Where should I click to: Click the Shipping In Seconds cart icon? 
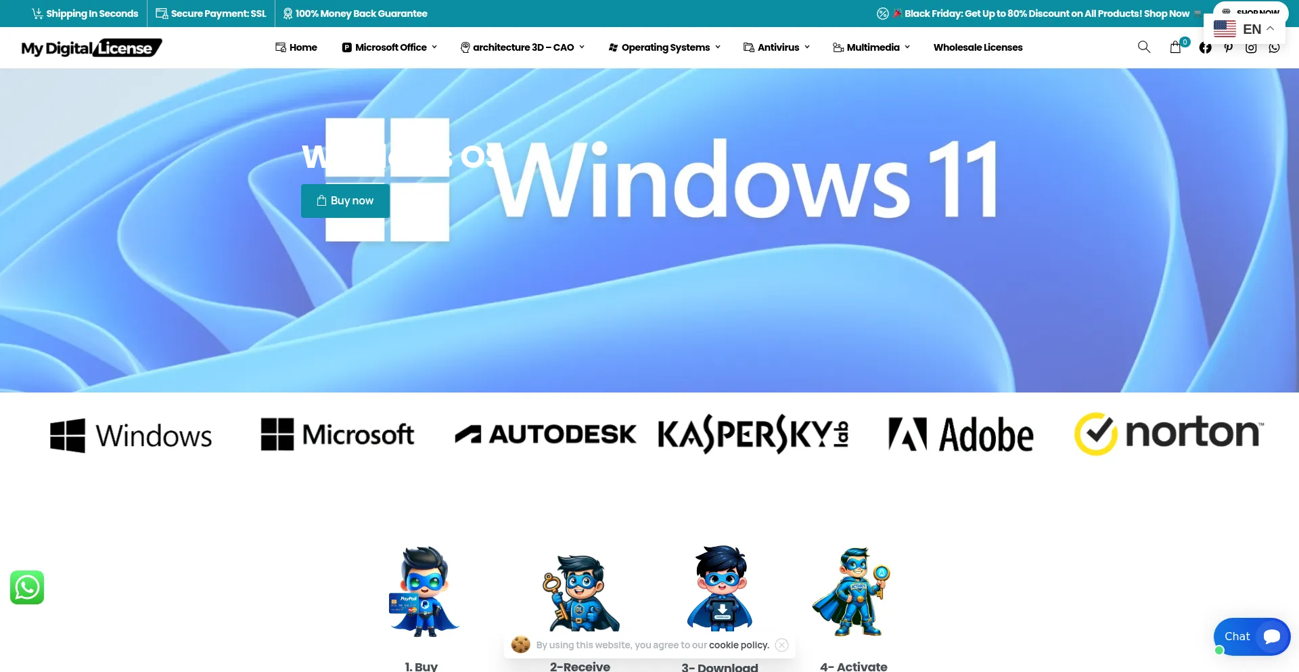click(x=37, y=14)
